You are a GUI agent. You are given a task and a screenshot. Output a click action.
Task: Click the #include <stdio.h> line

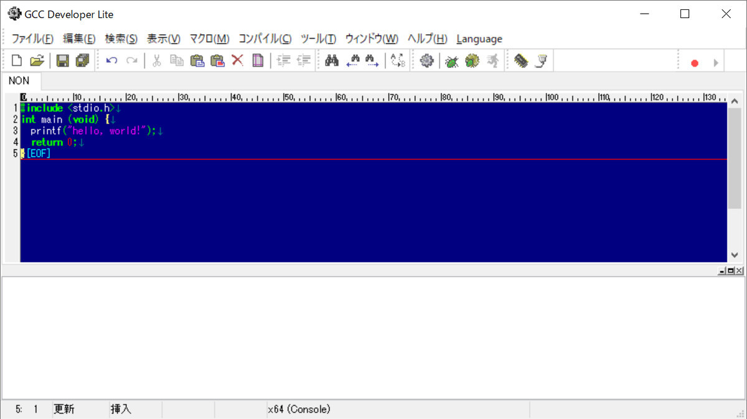71,108
